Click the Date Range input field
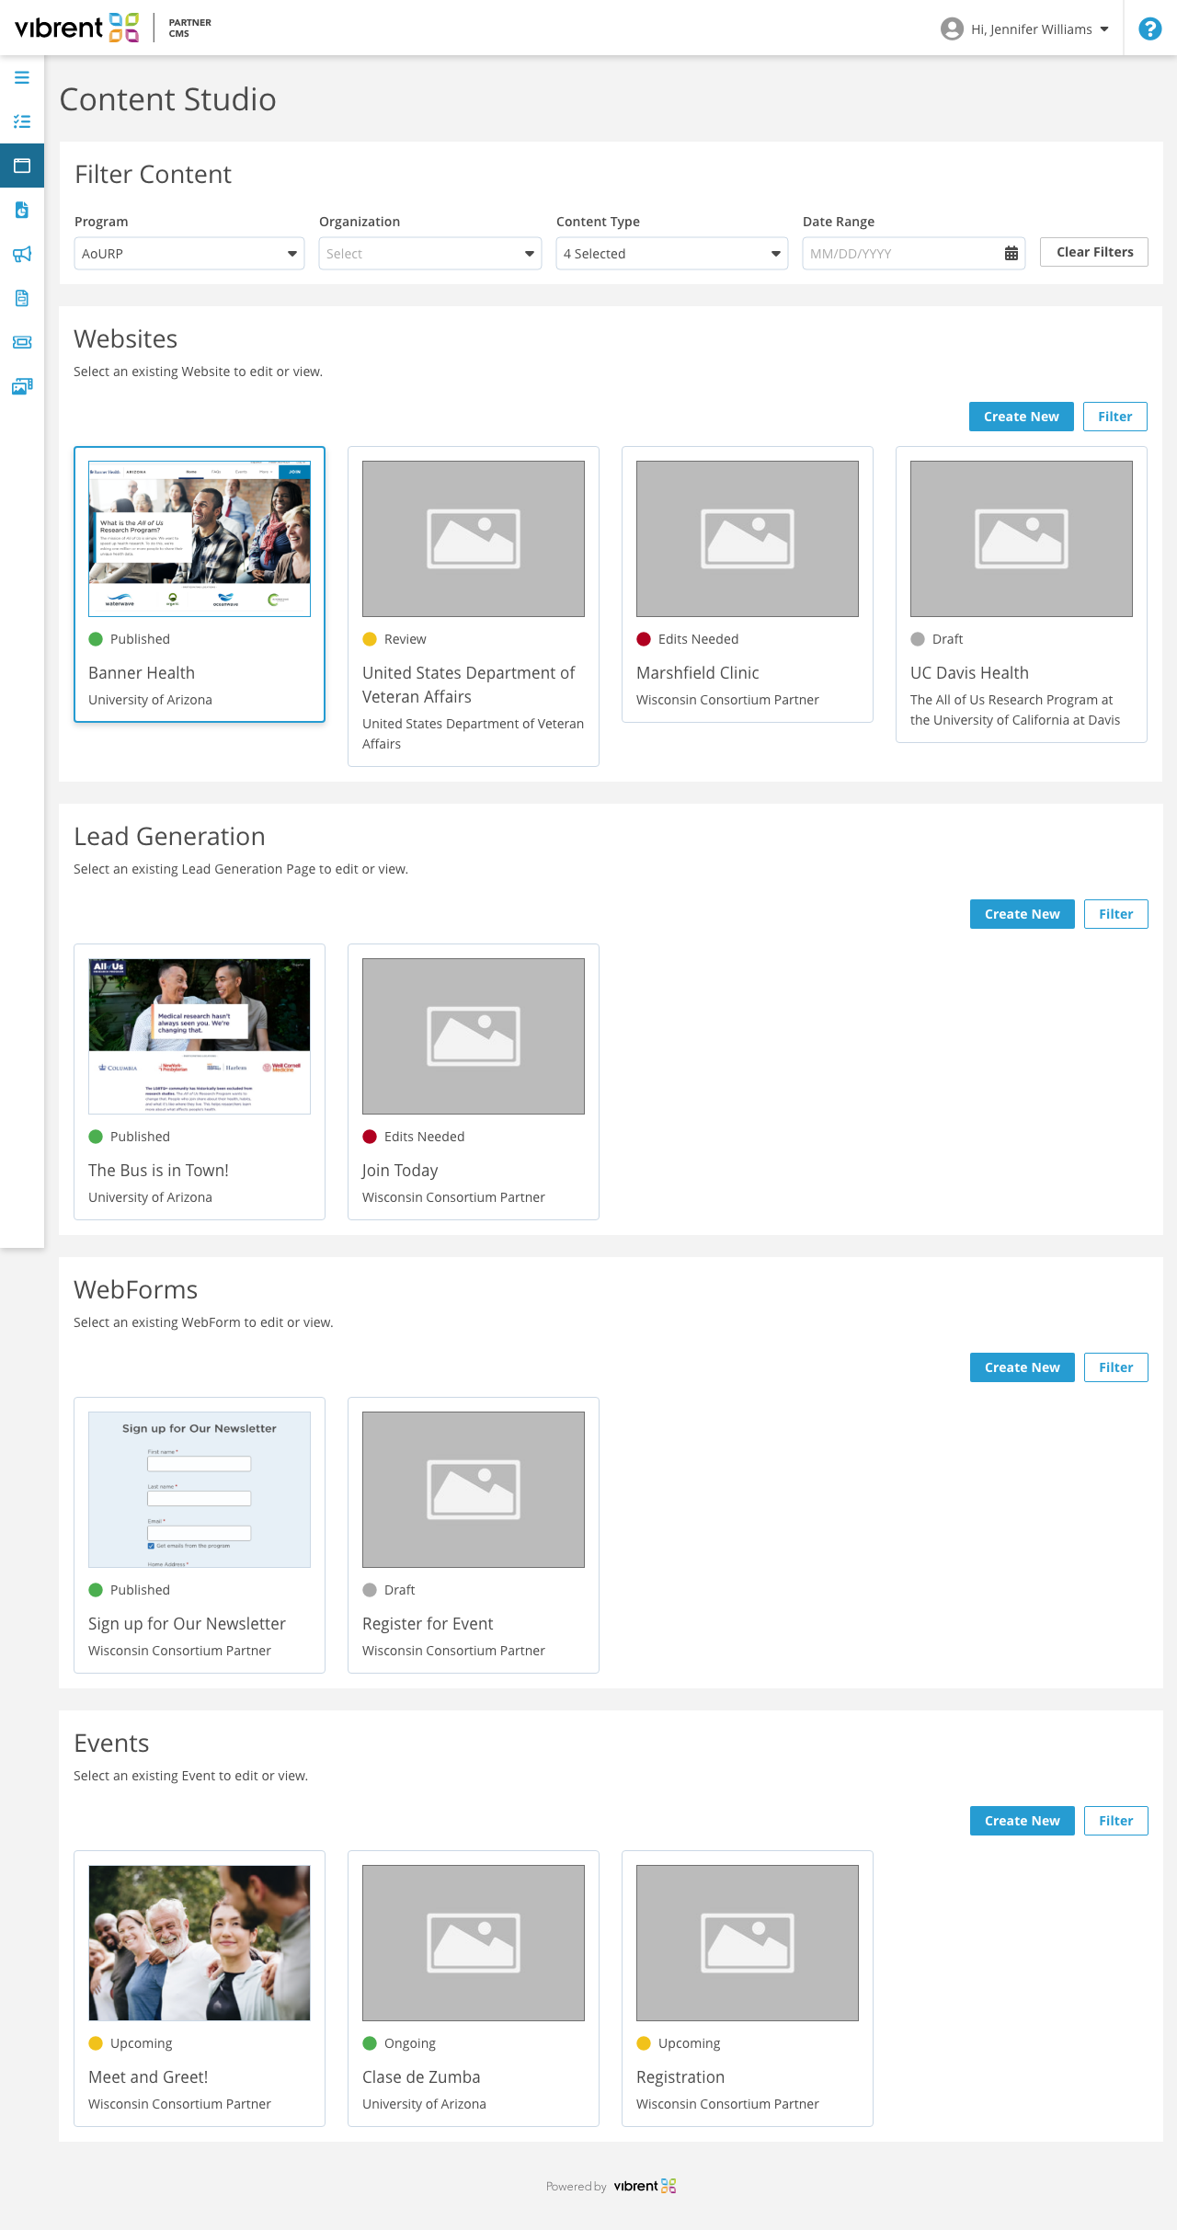Screen dimensions: 1177x2230 pos(914,253)
